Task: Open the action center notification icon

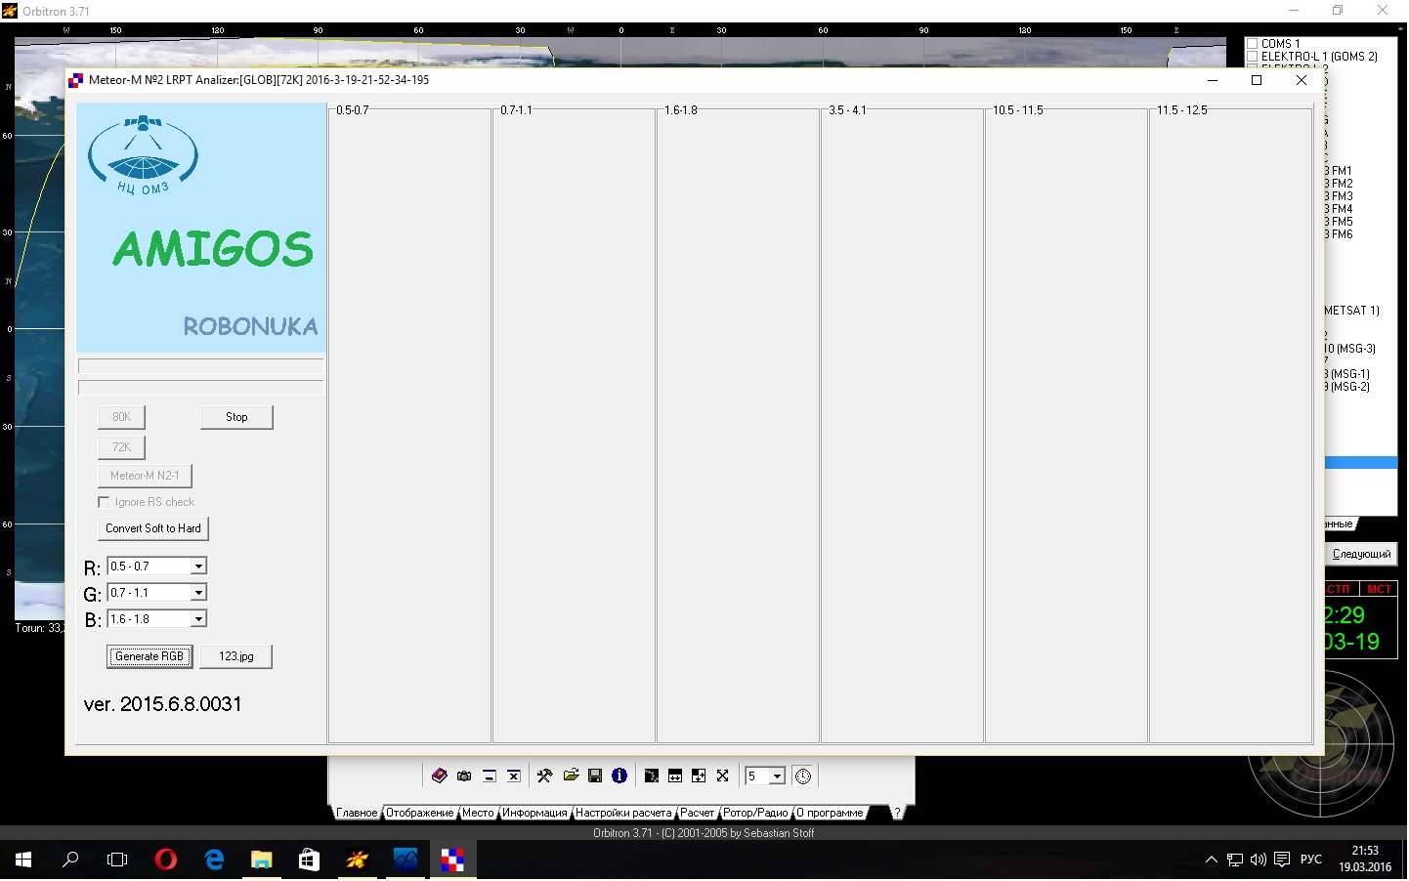Action: coord(1282,860)
